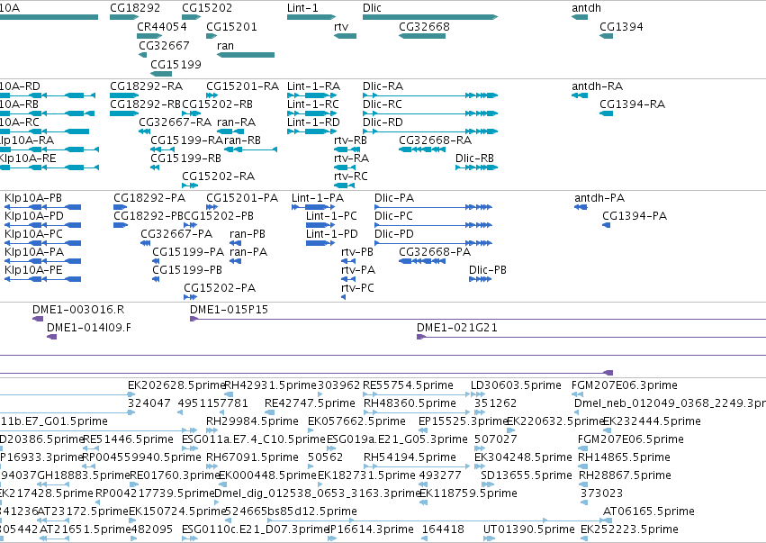
Task: Click the CG32667 gene label
Action: [x=164, y=45]
